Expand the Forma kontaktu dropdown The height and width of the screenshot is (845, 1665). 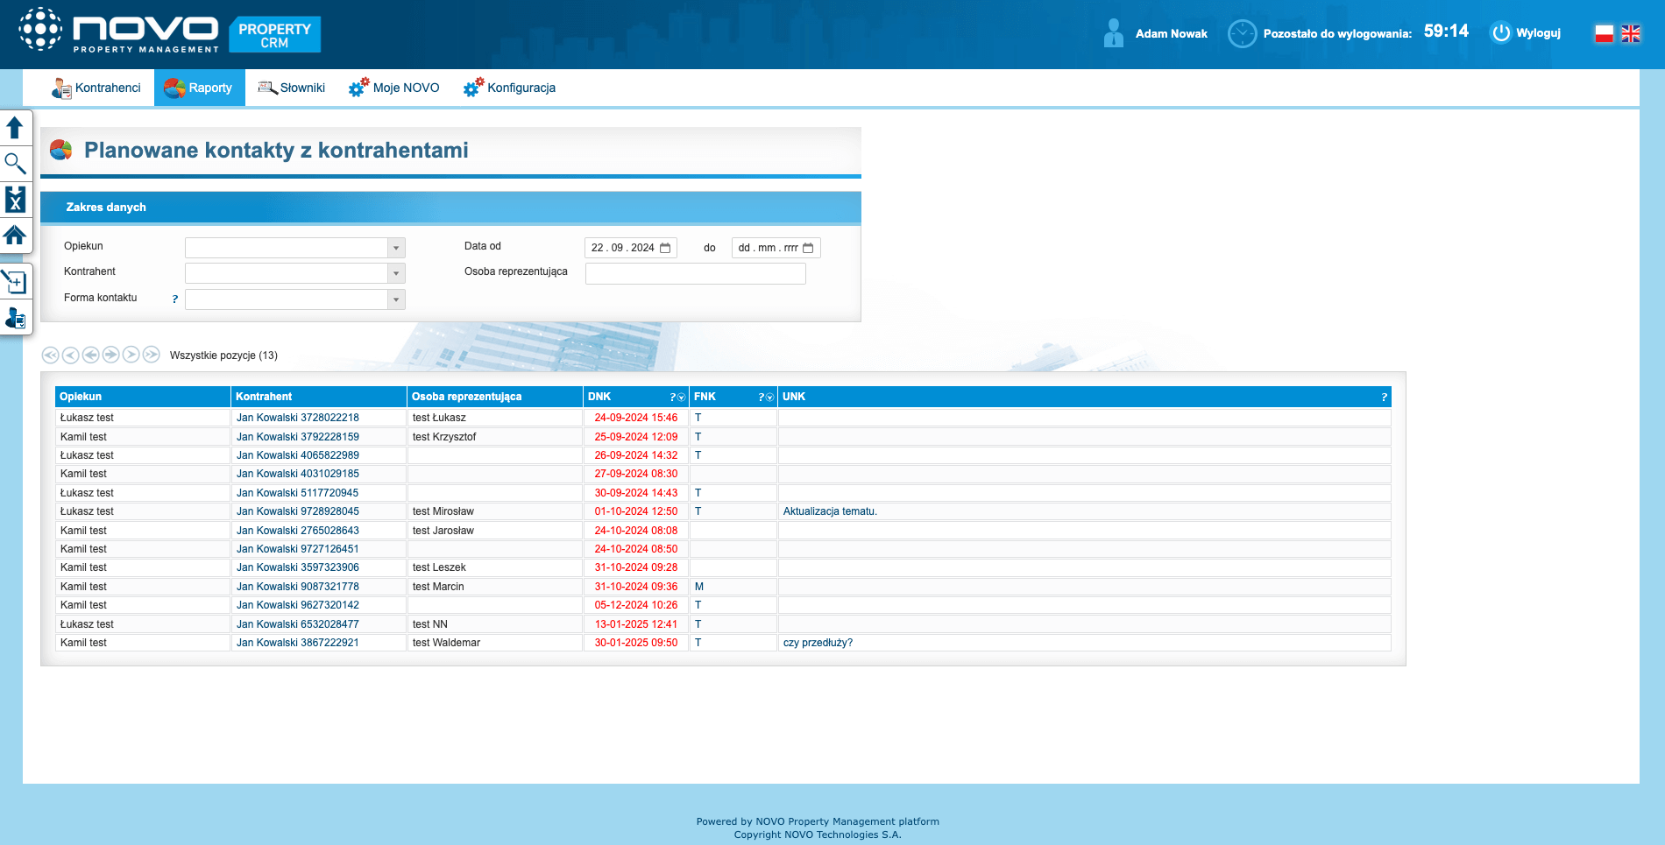pyautogui.click(x=396, y=299)
